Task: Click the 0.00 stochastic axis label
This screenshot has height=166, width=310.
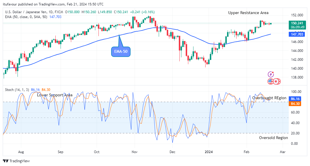Action: pos(294,144)
